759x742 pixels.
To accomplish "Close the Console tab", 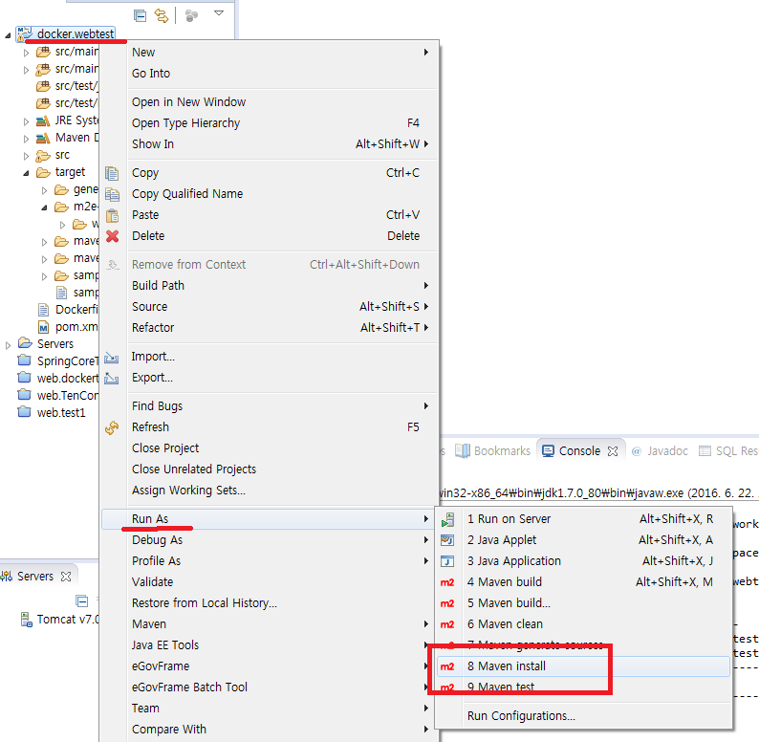I will (613, 451).
